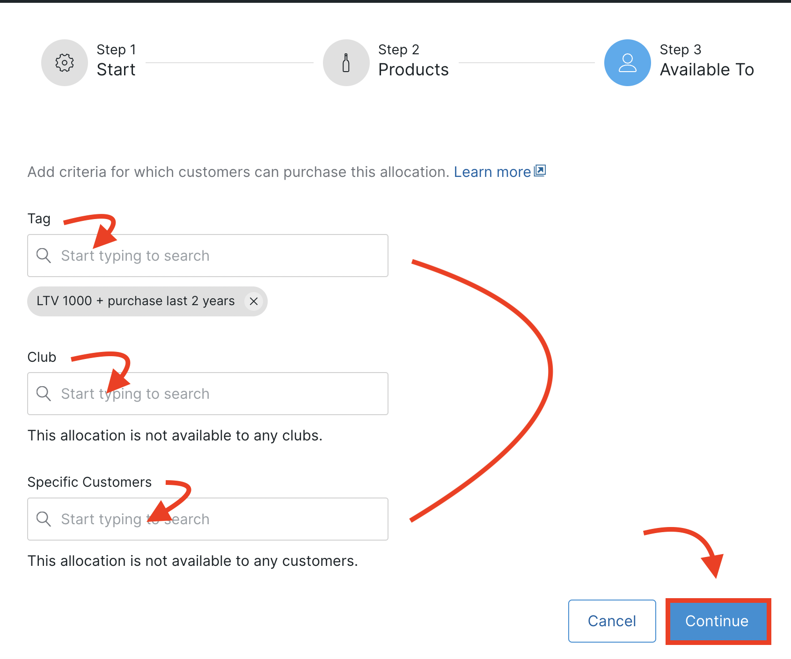
Task: Click the Step 1 Start gear icon
Action: tap(64, 62)
